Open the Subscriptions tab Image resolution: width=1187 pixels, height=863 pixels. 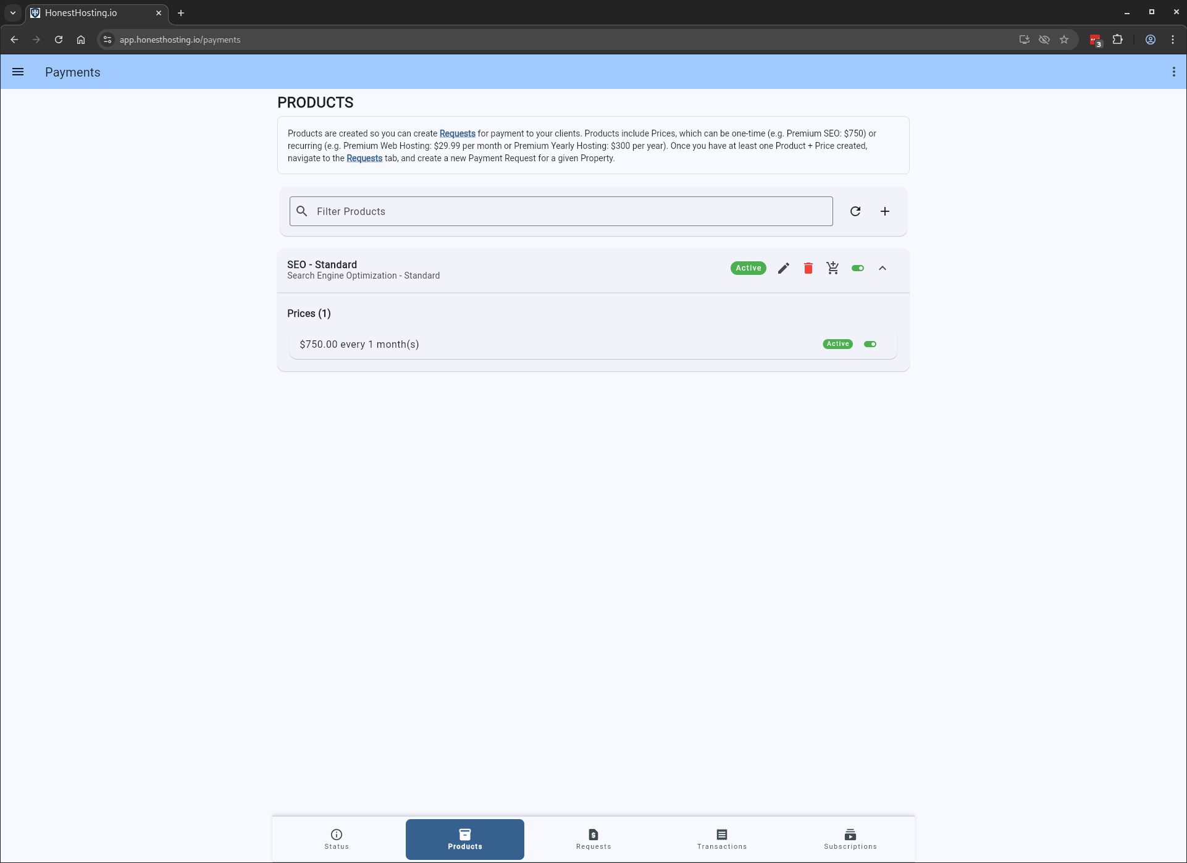(850, 839)
